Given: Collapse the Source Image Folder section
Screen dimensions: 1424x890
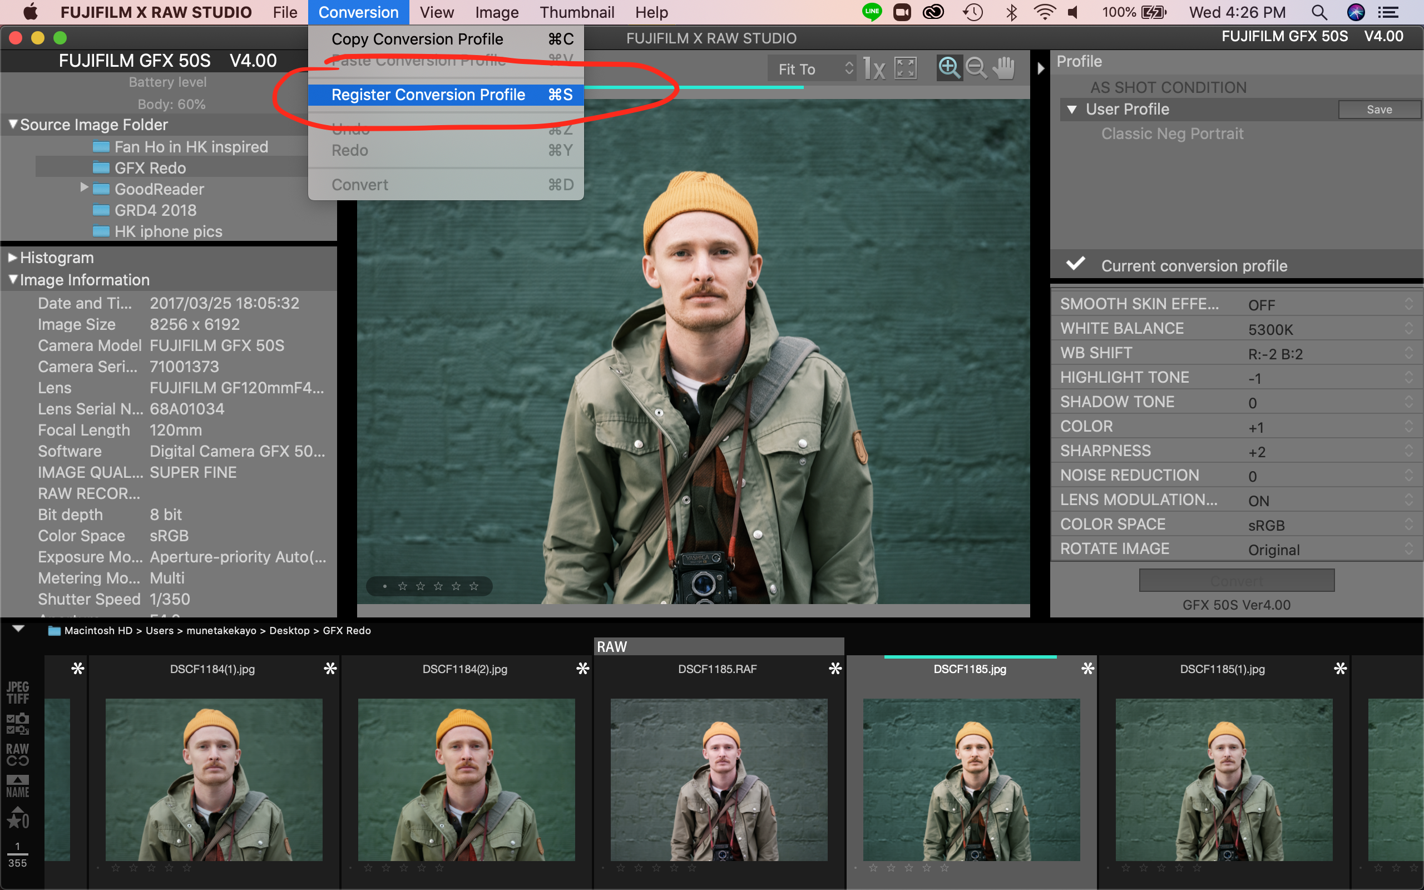Looking at the screenshot, I should [12, 124].
